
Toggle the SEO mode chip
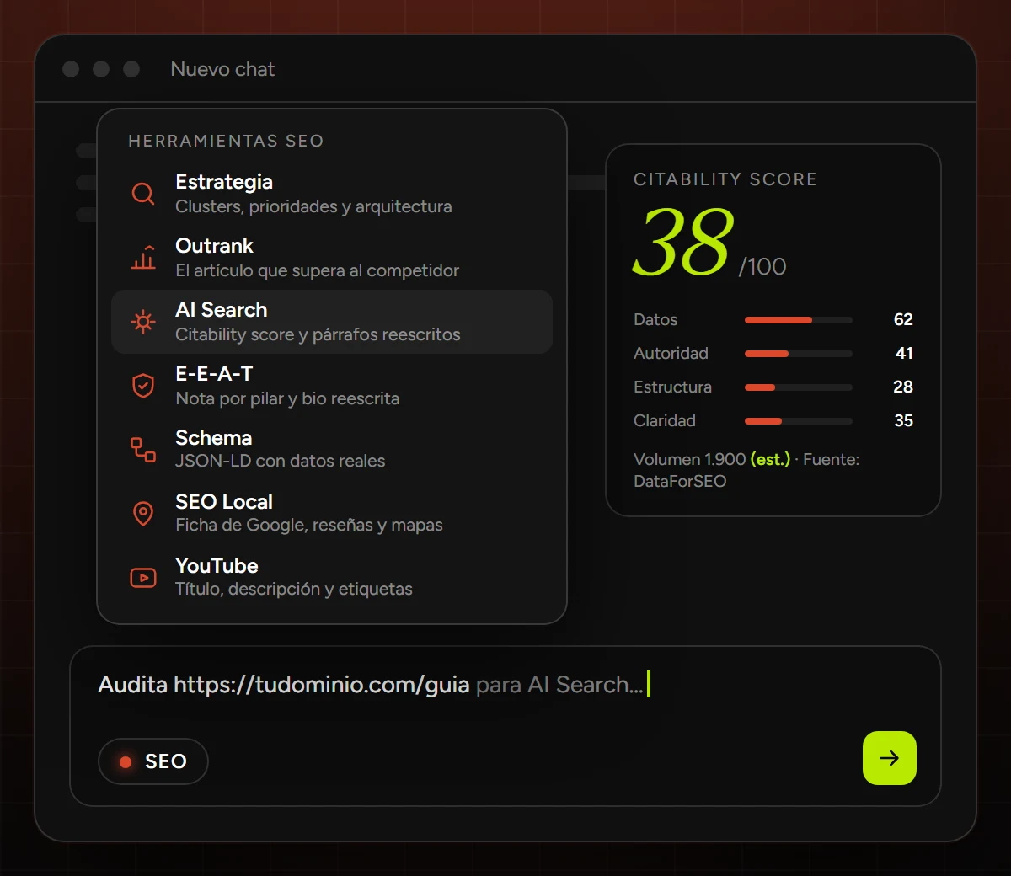point(153,761)
